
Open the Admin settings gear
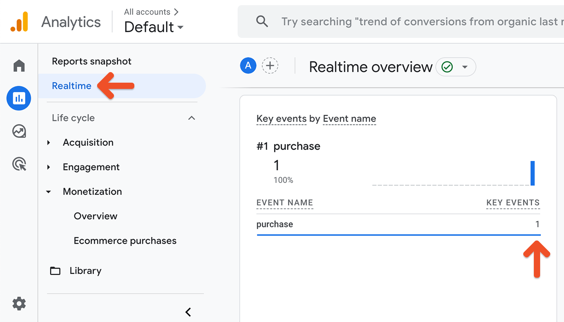pos(19,304)
